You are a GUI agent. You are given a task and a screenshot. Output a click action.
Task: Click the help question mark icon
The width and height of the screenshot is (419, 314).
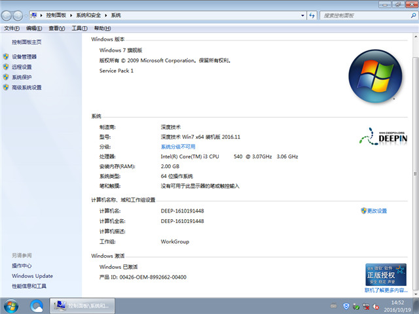[410, 28]
